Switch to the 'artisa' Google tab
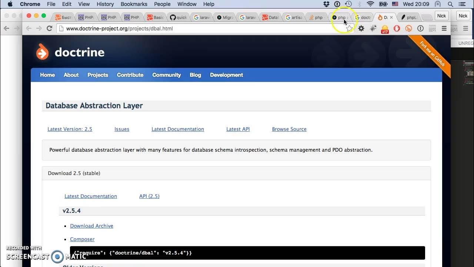The width and height of the screenshot is (474, 267). click(x=294, y=17)
